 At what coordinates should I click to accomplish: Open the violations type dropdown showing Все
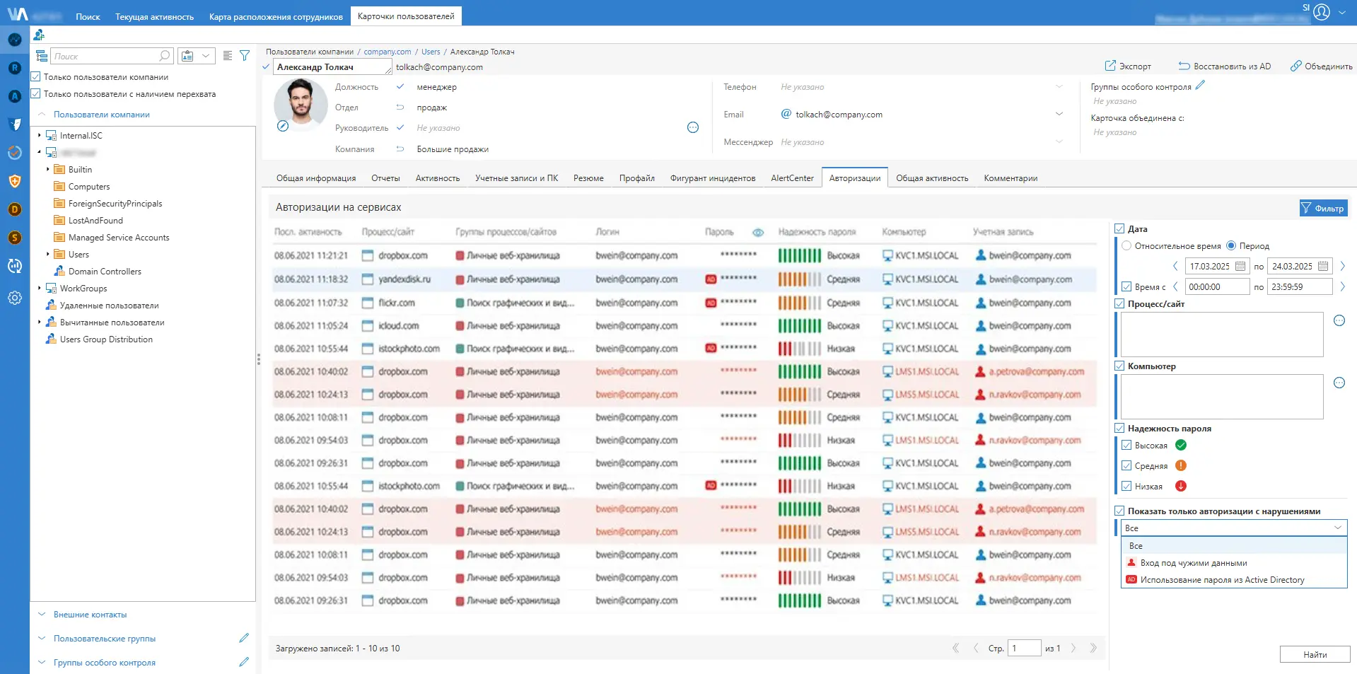pyautogui.click(x=1234, y=528)
